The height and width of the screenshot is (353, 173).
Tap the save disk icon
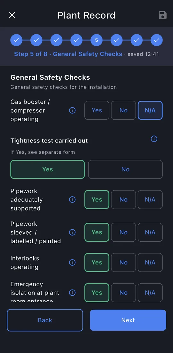[163, 15]
